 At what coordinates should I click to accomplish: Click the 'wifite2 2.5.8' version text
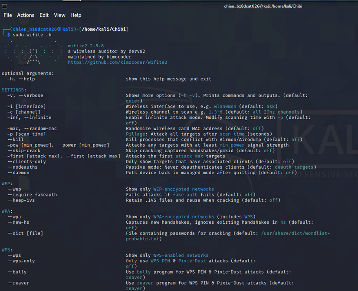(86, 46)
